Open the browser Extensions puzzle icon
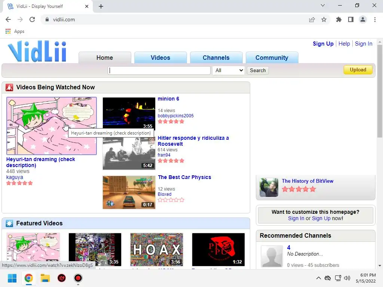383x287 pixels. coord(338,19)
